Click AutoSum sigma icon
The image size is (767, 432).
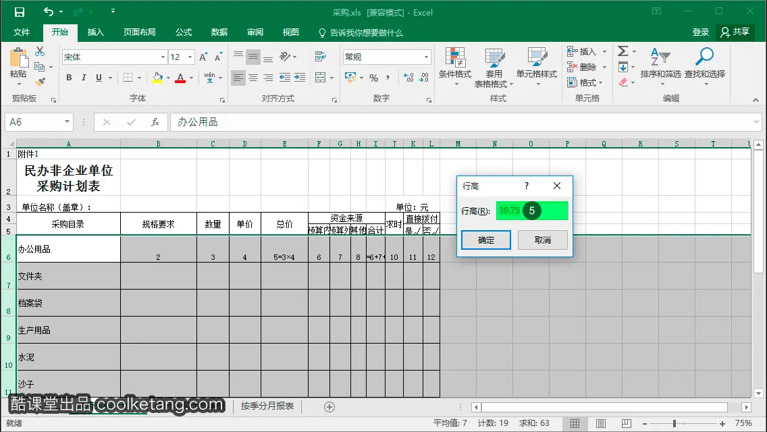pos(623,51)
